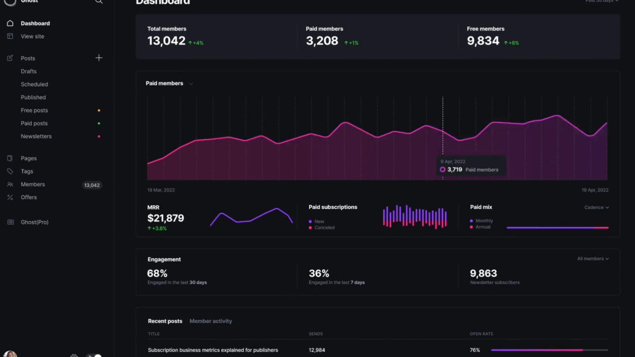635x357 pixels.
Task: Open the Cadence dropdown in Paid mix
Action: pyautogui.click(x=596, y=207)
